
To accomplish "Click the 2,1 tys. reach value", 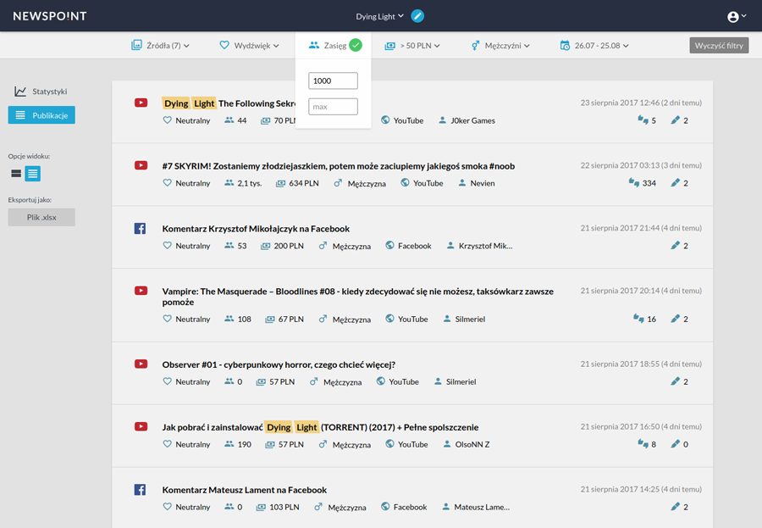I will [249, 183].
